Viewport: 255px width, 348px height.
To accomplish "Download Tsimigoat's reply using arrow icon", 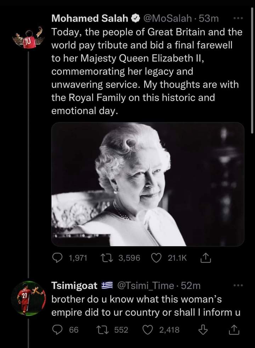I will [x=203, y=330].
